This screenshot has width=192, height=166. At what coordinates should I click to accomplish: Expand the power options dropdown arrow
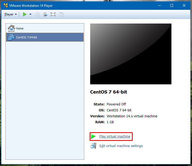(x=31, y=14)
